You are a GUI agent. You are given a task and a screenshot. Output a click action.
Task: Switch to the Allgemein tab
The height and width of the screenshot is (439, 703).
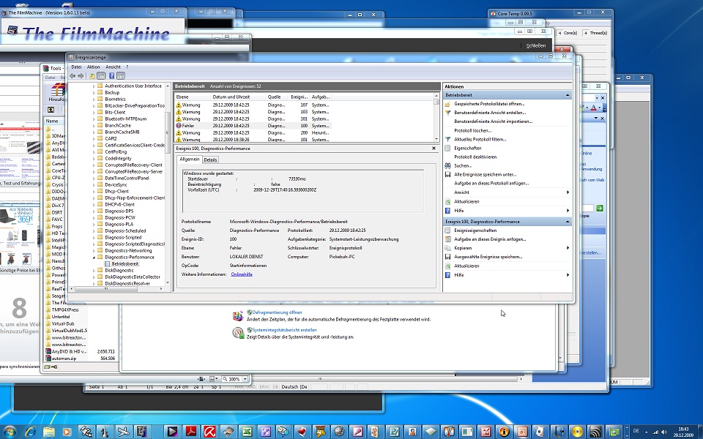189,160
